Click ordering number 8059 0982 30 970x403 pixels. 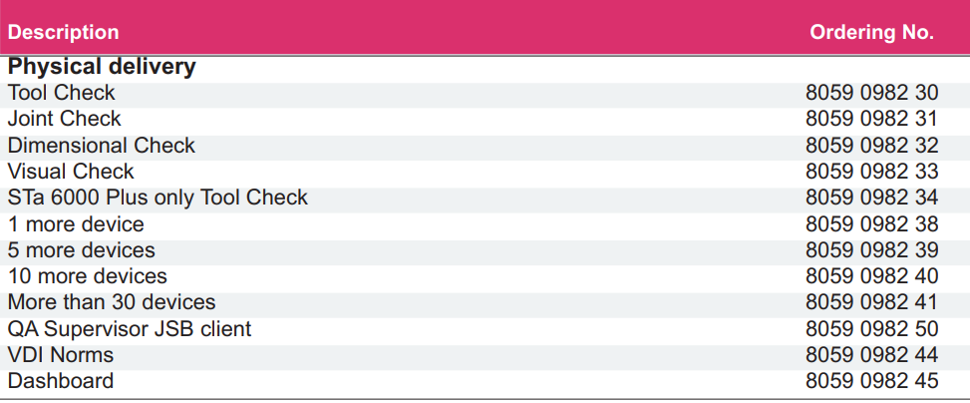point(871,94)
